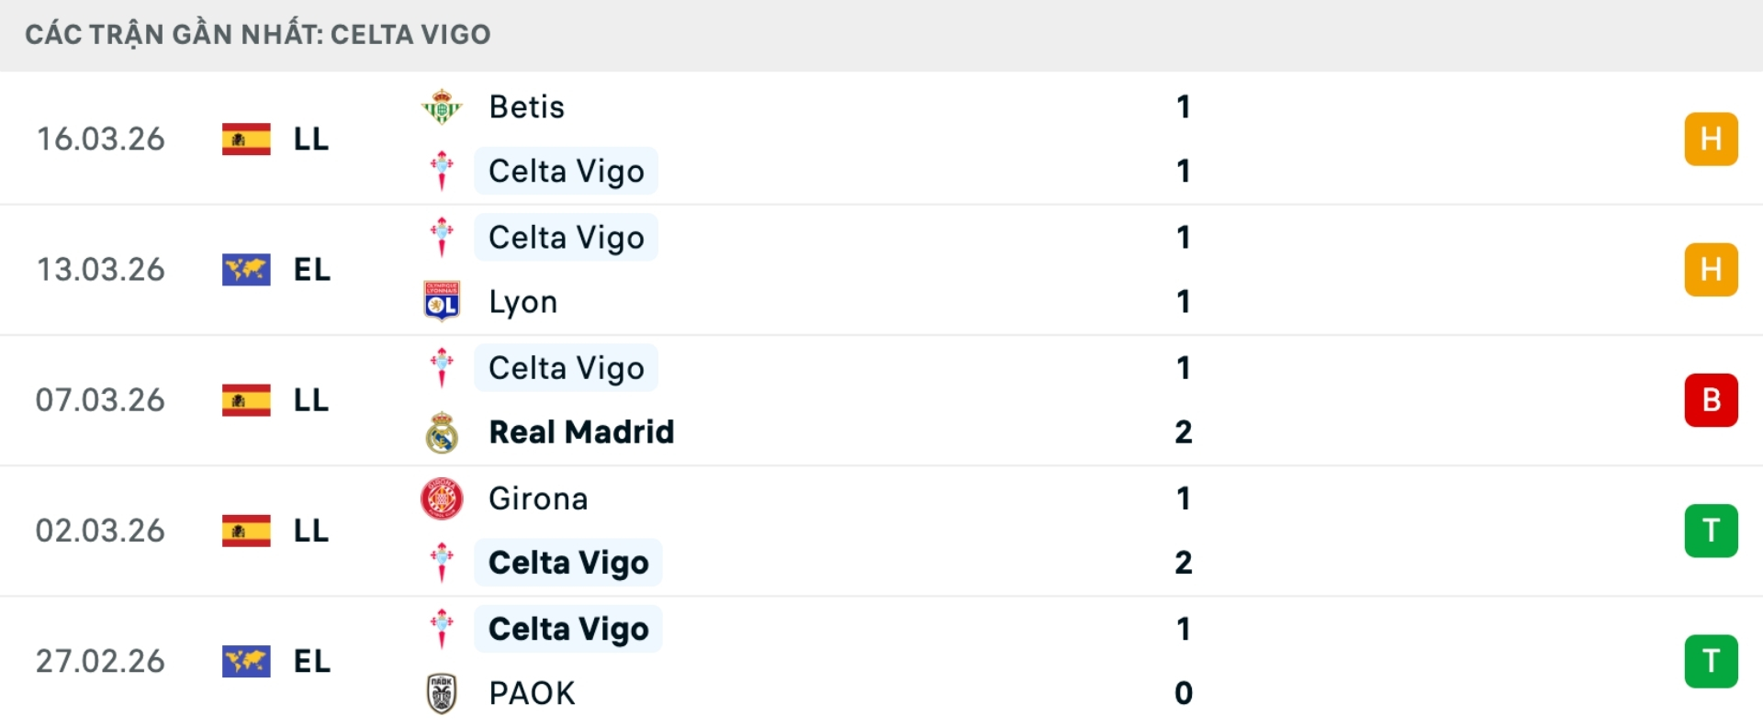Click the EL label for 27.02.26 match
This screenshot has width=1763, height=727.
(x=312, y=661)
